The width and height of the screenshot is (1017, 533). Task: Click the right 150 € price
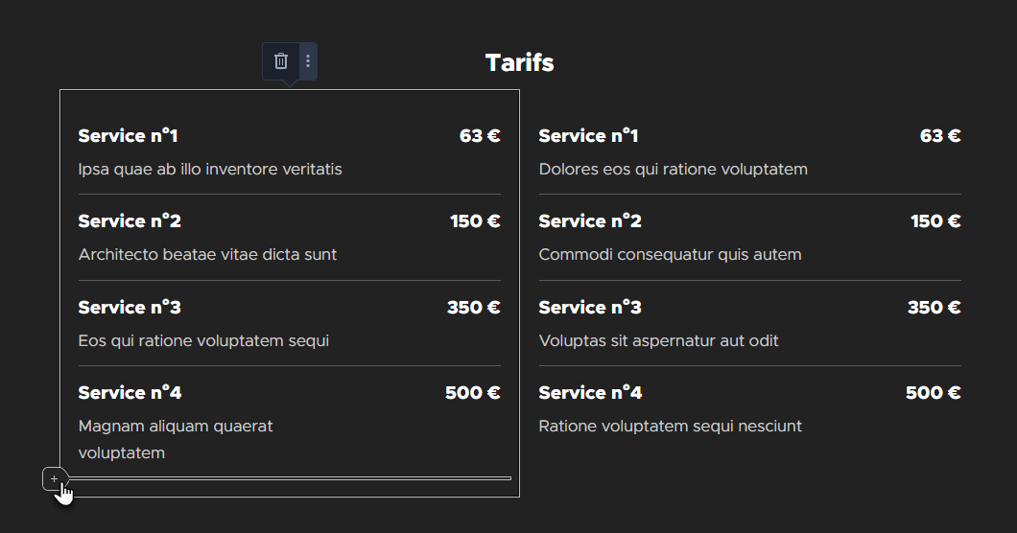(x=935, y=221)
